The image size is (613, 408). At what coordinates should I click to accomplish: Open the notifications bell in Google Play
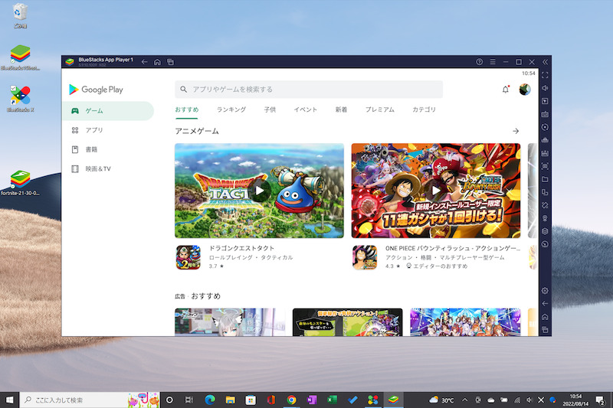click(505, 90)
